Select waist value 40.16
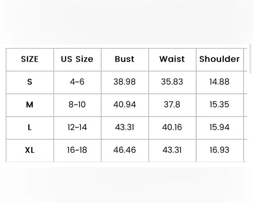The width and height of the screenshot is (253, 203). [x=172, y=127]
